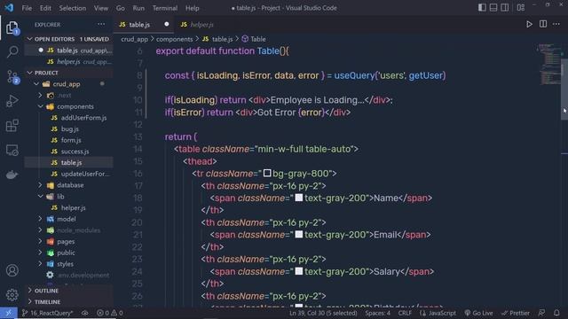
Task: Open success.js in the explorer
Action: tap(75, 152)
